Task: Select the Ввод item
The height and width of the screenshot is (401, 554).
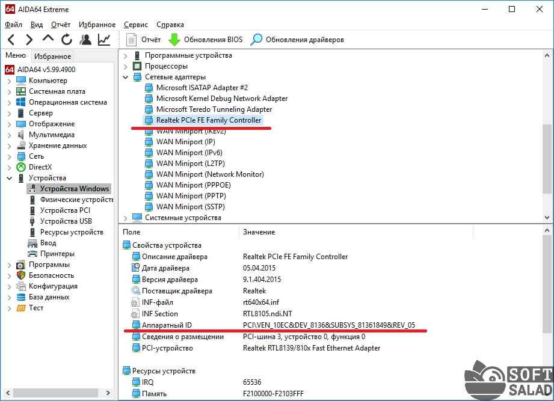Action: tap(48, 243)
